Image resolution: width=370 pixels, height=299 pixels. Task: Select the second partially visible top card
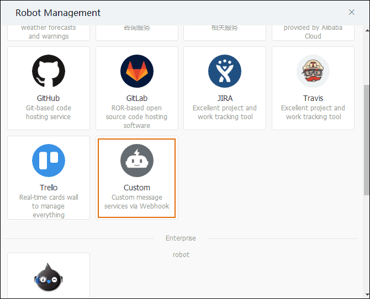click(136, 33)
